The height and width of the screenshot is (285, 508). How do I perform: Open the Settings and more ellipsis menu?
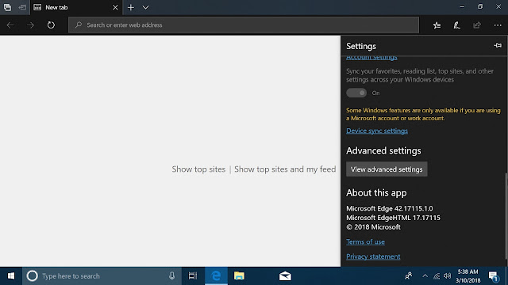point(498,25)
